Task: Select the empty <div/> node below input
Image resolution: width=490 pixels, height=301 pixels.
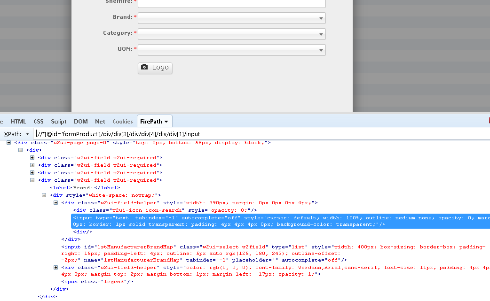Action: (x=83, y=232)
